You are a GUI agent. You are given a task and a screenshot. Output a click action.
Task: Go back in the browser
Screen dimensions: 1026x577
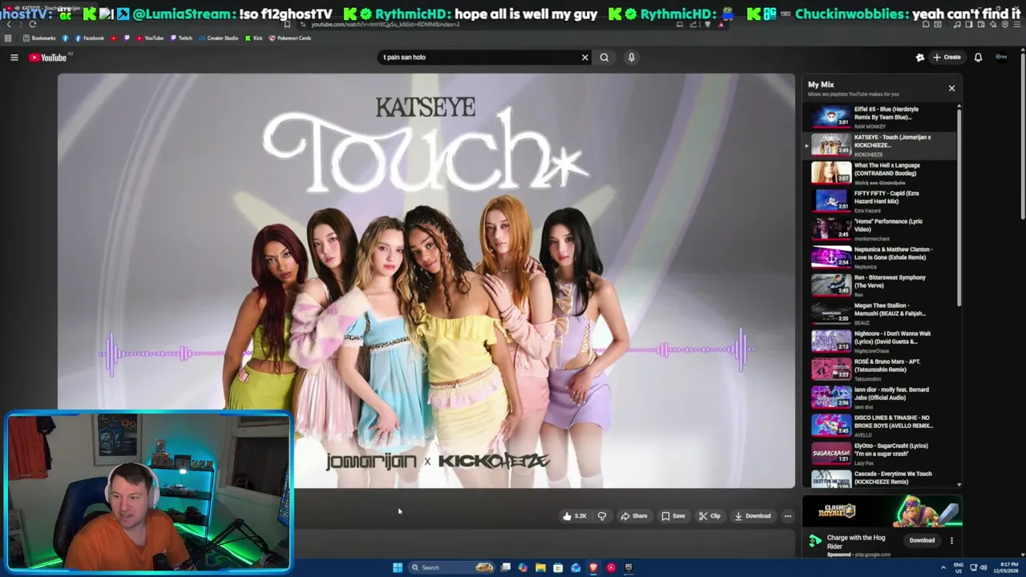click(x=9, y=24)
